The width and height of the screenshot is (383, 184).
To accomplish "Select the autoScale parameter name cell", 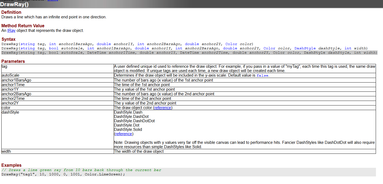I will [x=11, y=75].
